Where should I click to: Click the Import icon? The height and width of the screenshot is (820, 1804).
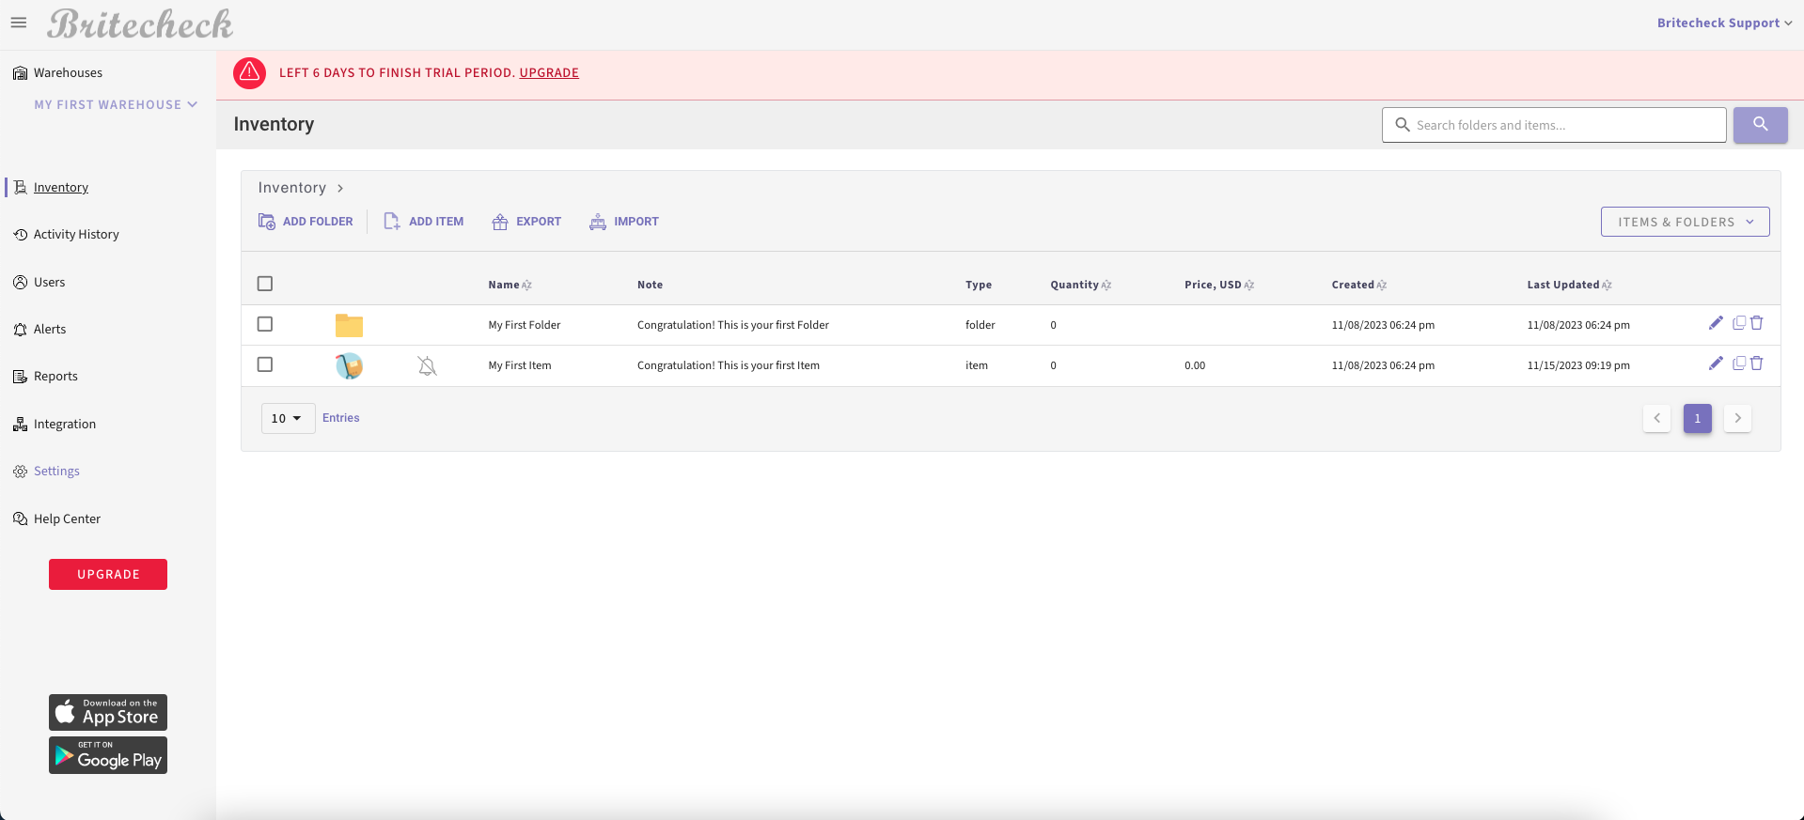(x=598, y=222)
